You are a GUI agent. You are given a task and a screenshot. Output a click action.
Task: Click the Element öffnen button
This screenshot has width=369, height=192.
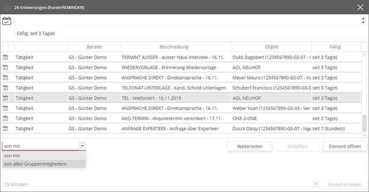pos(345,146)
